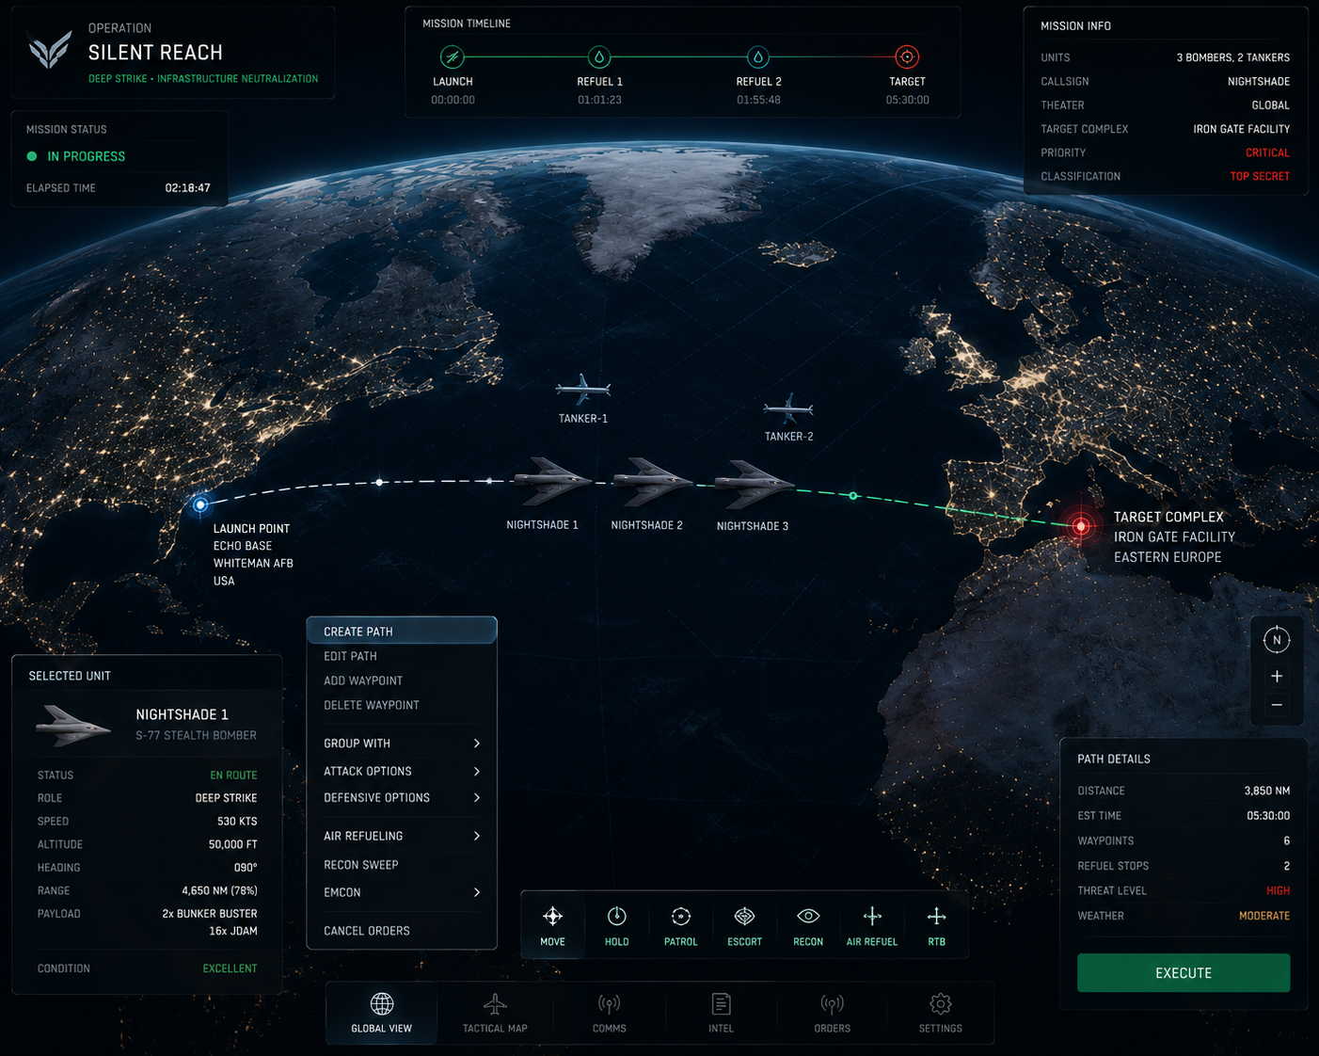This screenshot has width=1319, height=1056.
Task: Switch to the Global View tab
Action: point(382,1013)
